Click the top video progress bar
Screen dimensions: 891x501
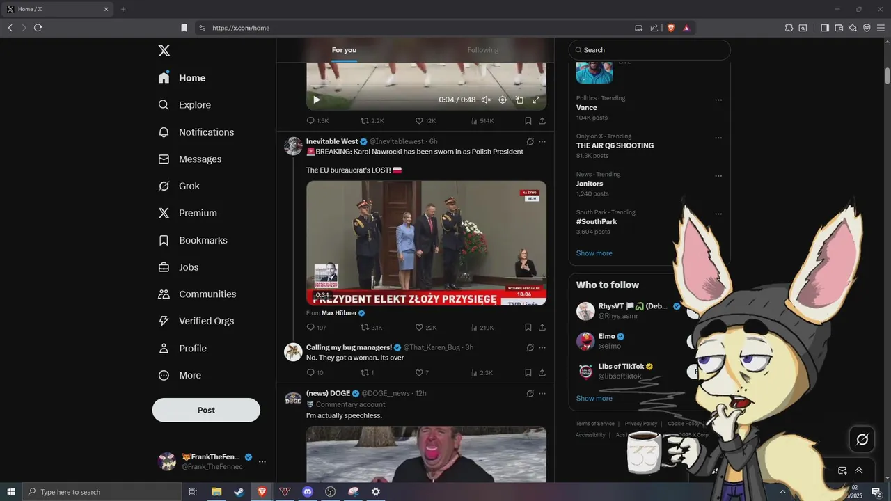[x=426, y=87]
